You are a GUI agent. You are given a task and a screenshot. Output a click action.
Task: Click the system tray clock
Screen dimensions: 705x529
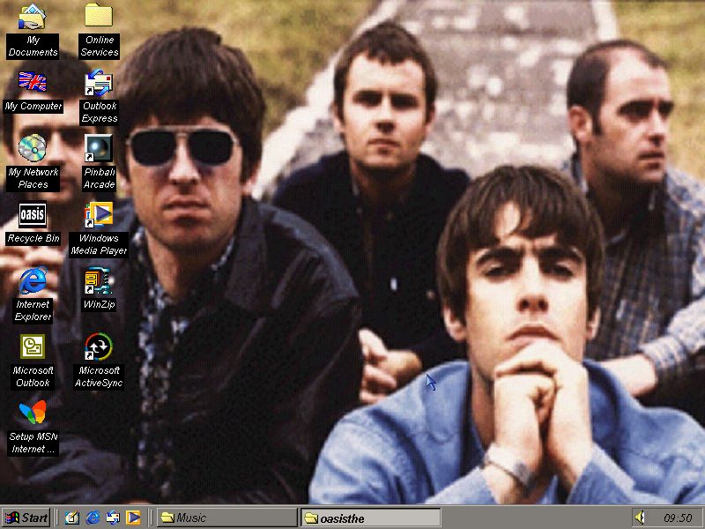[x=678, y=518]
